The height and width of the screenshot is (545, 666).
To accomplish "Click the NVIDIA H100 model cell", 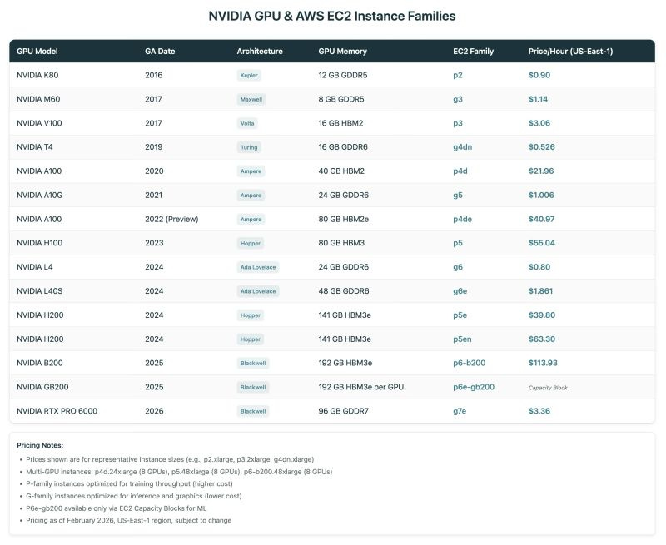I will point(39,243).
